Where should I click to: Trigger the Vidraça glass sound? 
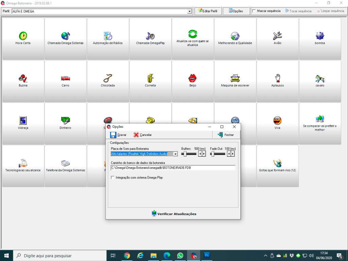tap(23, 124)
